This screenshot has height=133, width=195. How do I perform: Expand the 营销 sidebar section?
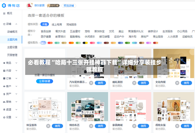[x=16, y=102]
